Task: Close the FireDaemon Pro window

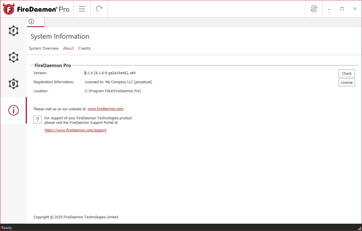Action: pyautogui.click(x=355, y=9)
